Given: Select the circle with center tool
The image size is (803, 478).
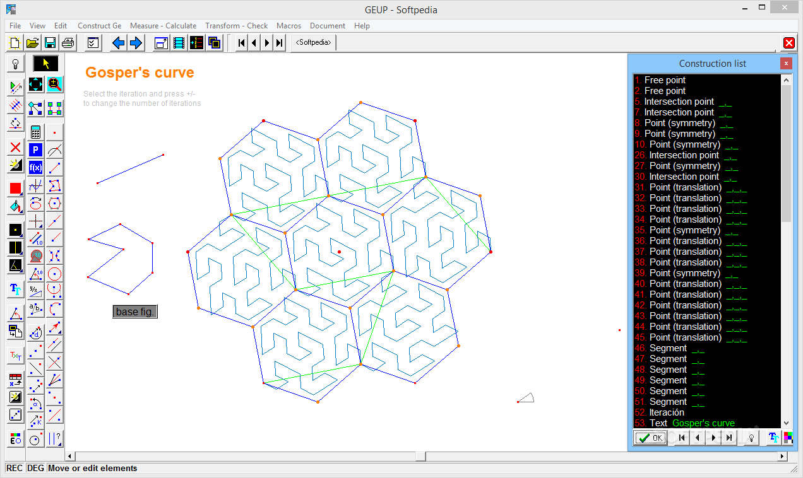Looking at the screenshot, I should pos(55,274).
